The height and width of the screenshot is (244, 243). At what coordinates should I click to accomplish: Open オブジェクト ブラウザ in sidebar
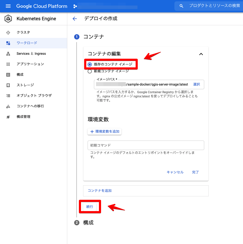(x=34, y=96)
